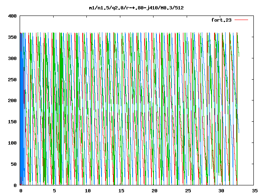The image size is (262, 196).
Task: Click y-axis label 150
Action: tap(12, 122)
